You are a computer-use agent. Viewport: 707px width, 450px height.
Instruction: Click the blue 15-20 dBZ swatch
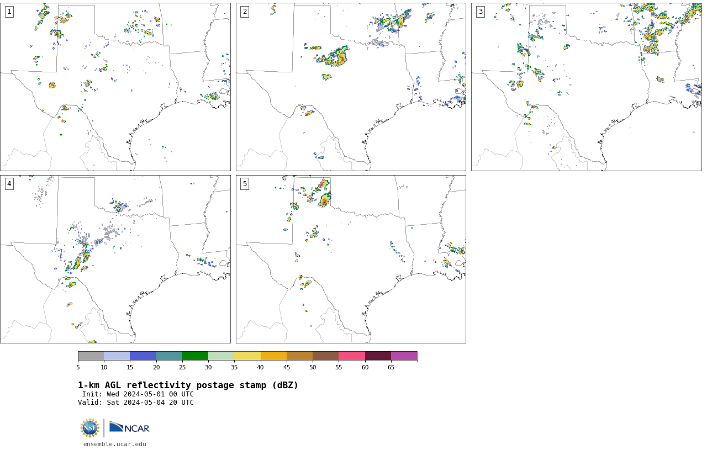143,356
